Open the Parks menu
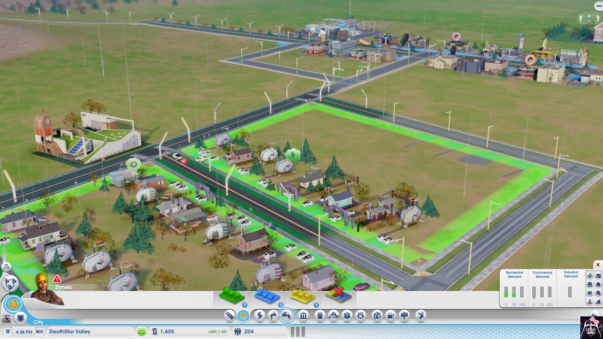The width and height of the screenshot is (603, 339). (x=404, y=315)
